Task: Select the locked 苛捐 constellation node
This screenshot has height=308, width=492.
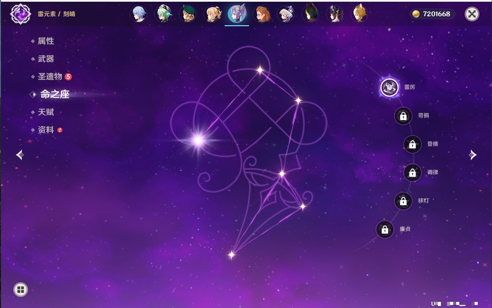Action: (403, 116)
